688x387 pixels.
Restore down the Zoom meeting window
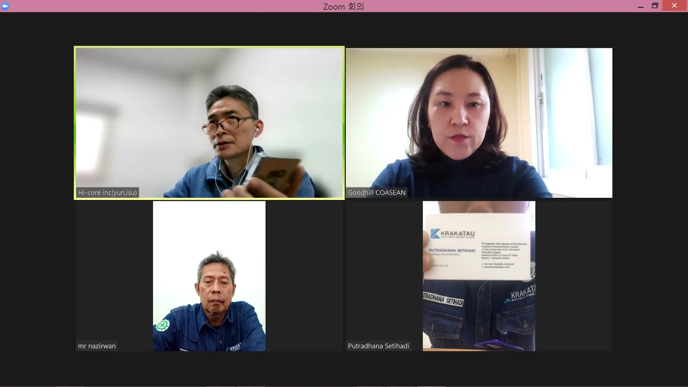click(x=655, y=6)
